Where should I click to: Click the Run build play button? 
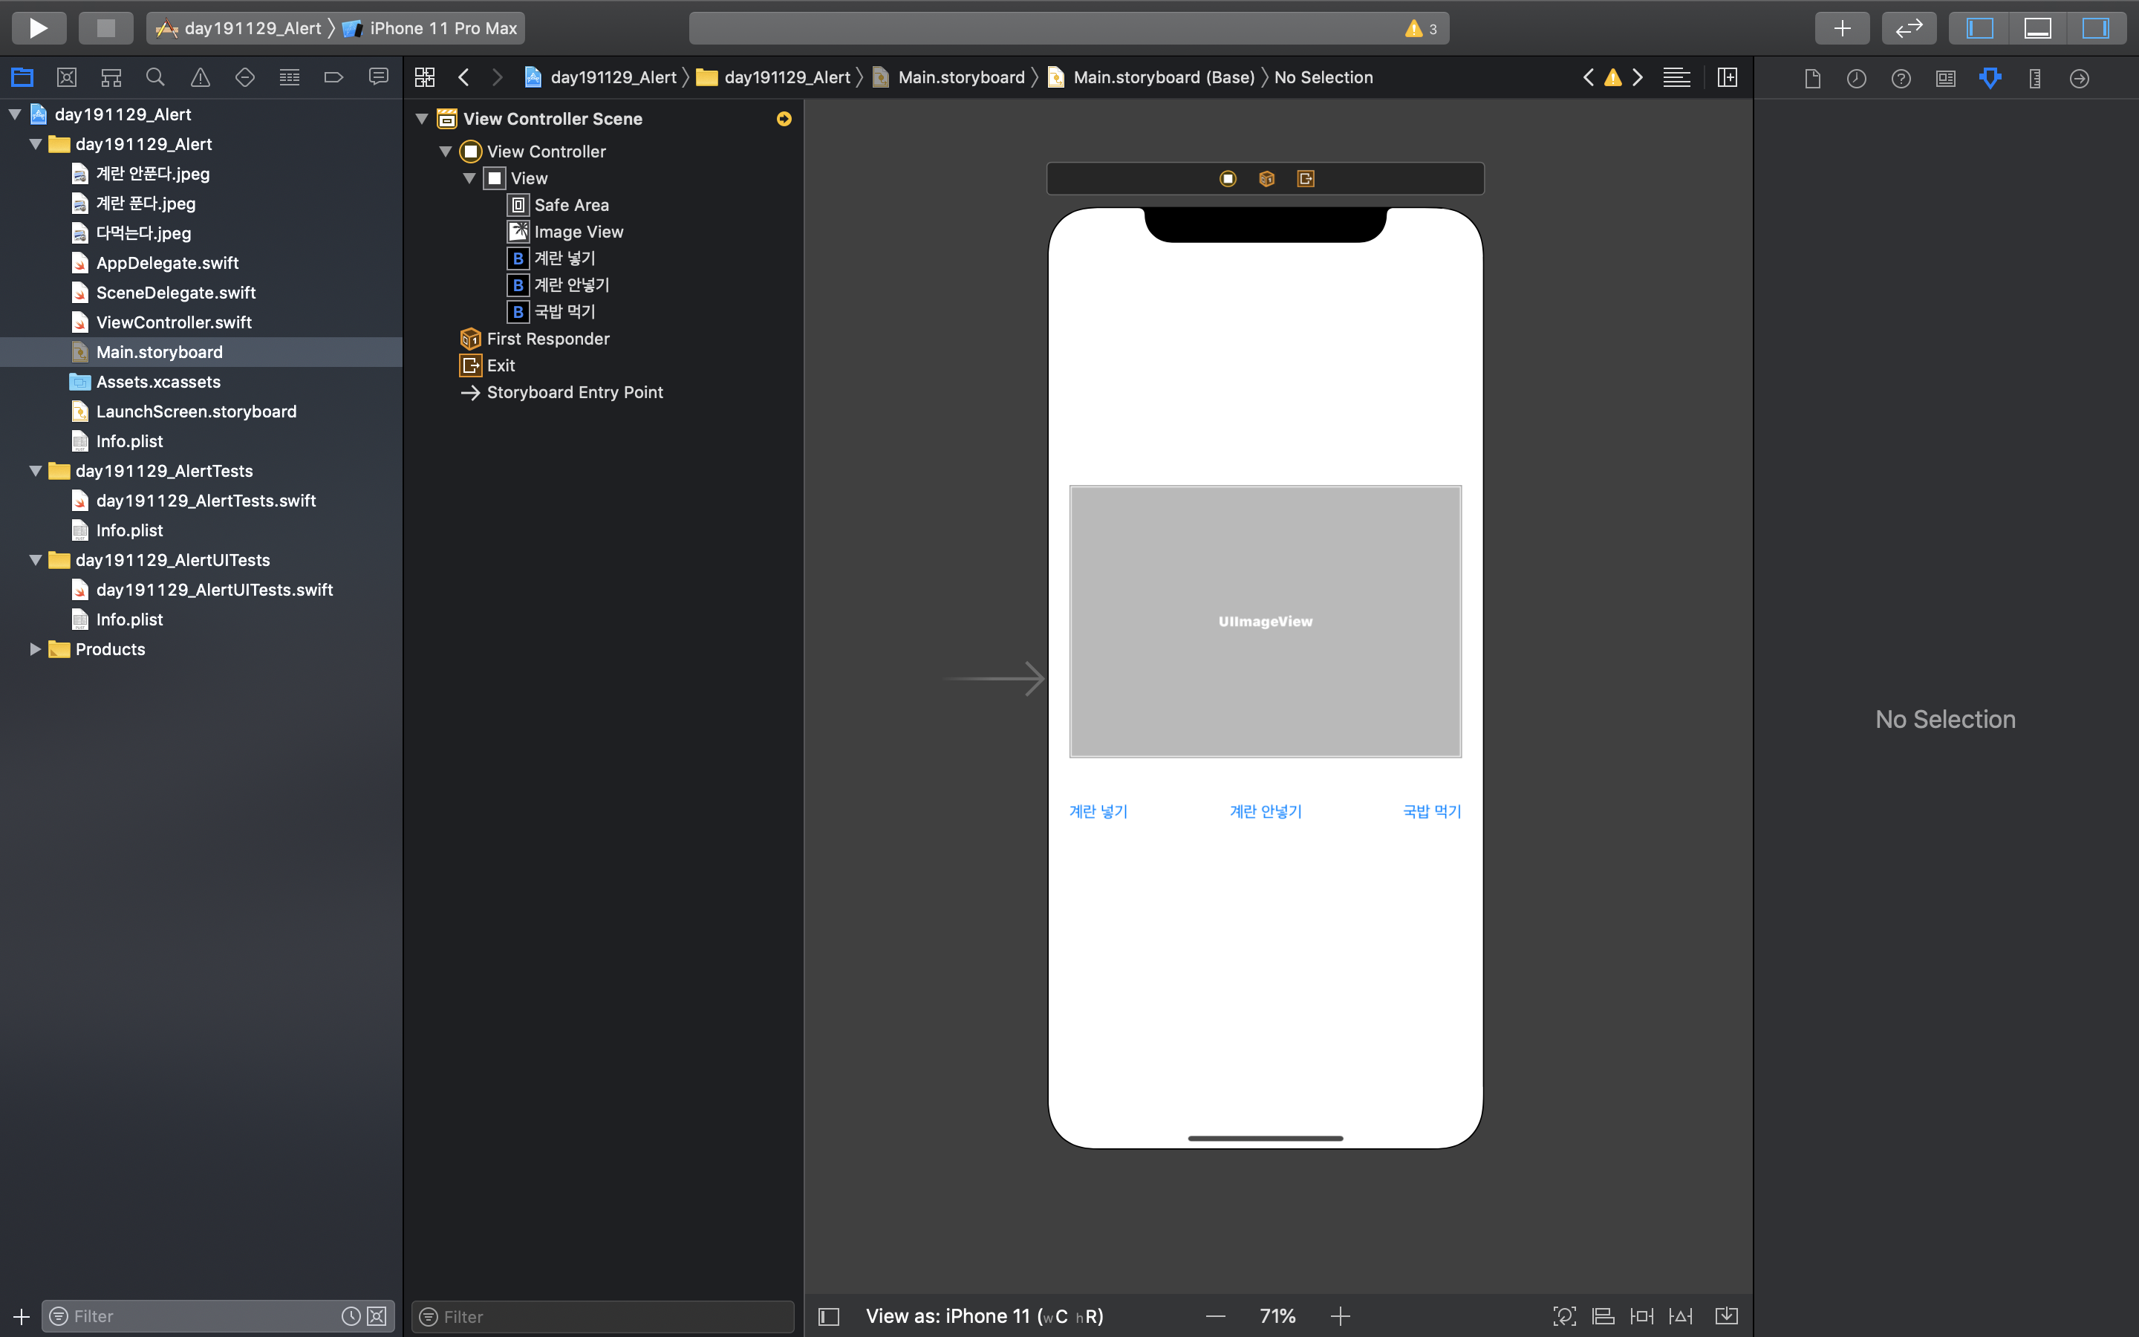click(x=38, y=28)
